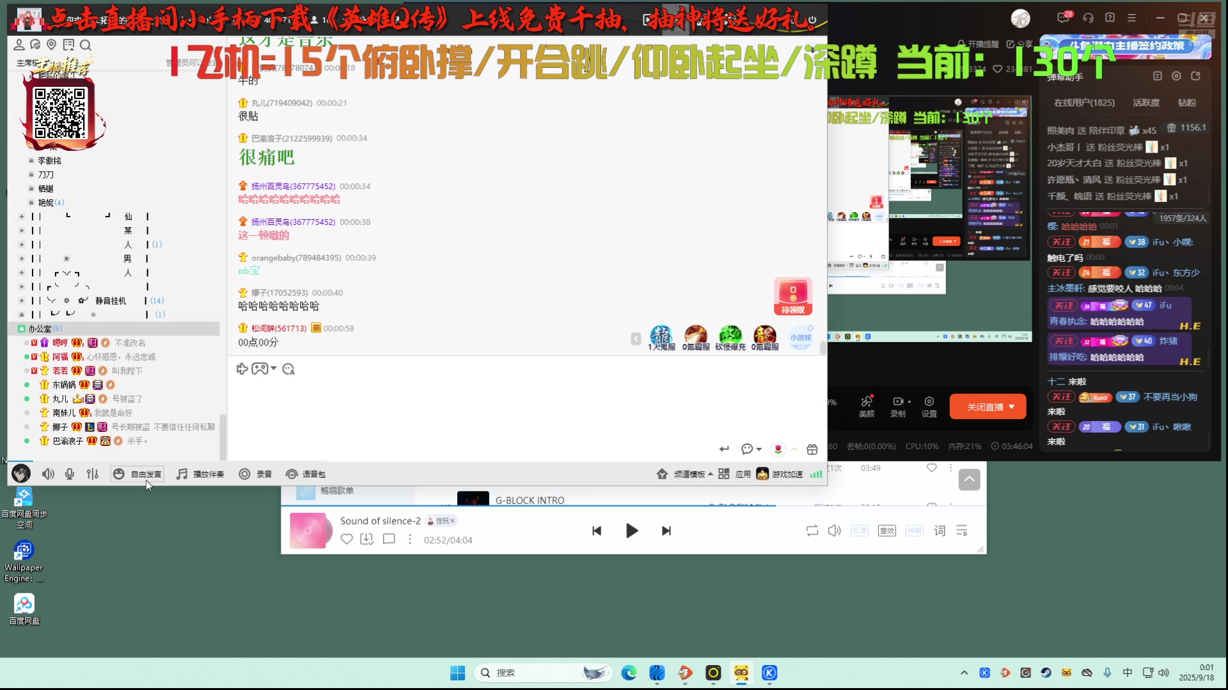Open the 应用 apps grid
1228x690 pixels.
[x=734, y=474]
